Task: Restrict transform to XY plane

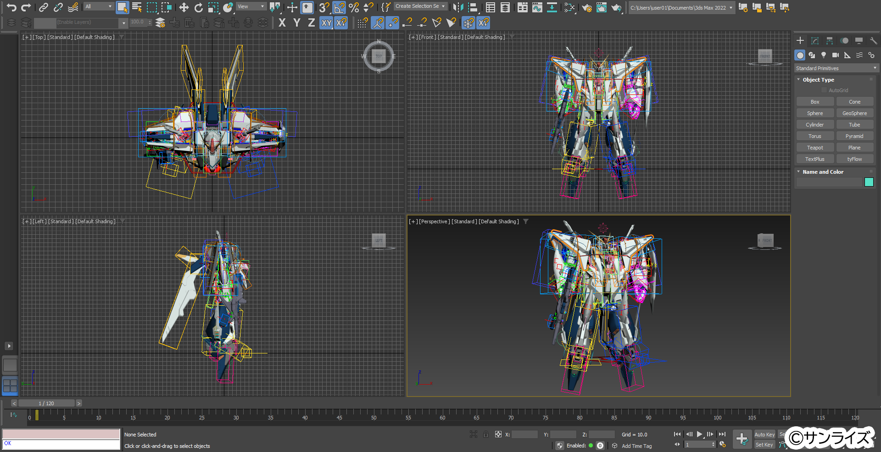Action: pyautogui.click(x=326, y=22)
